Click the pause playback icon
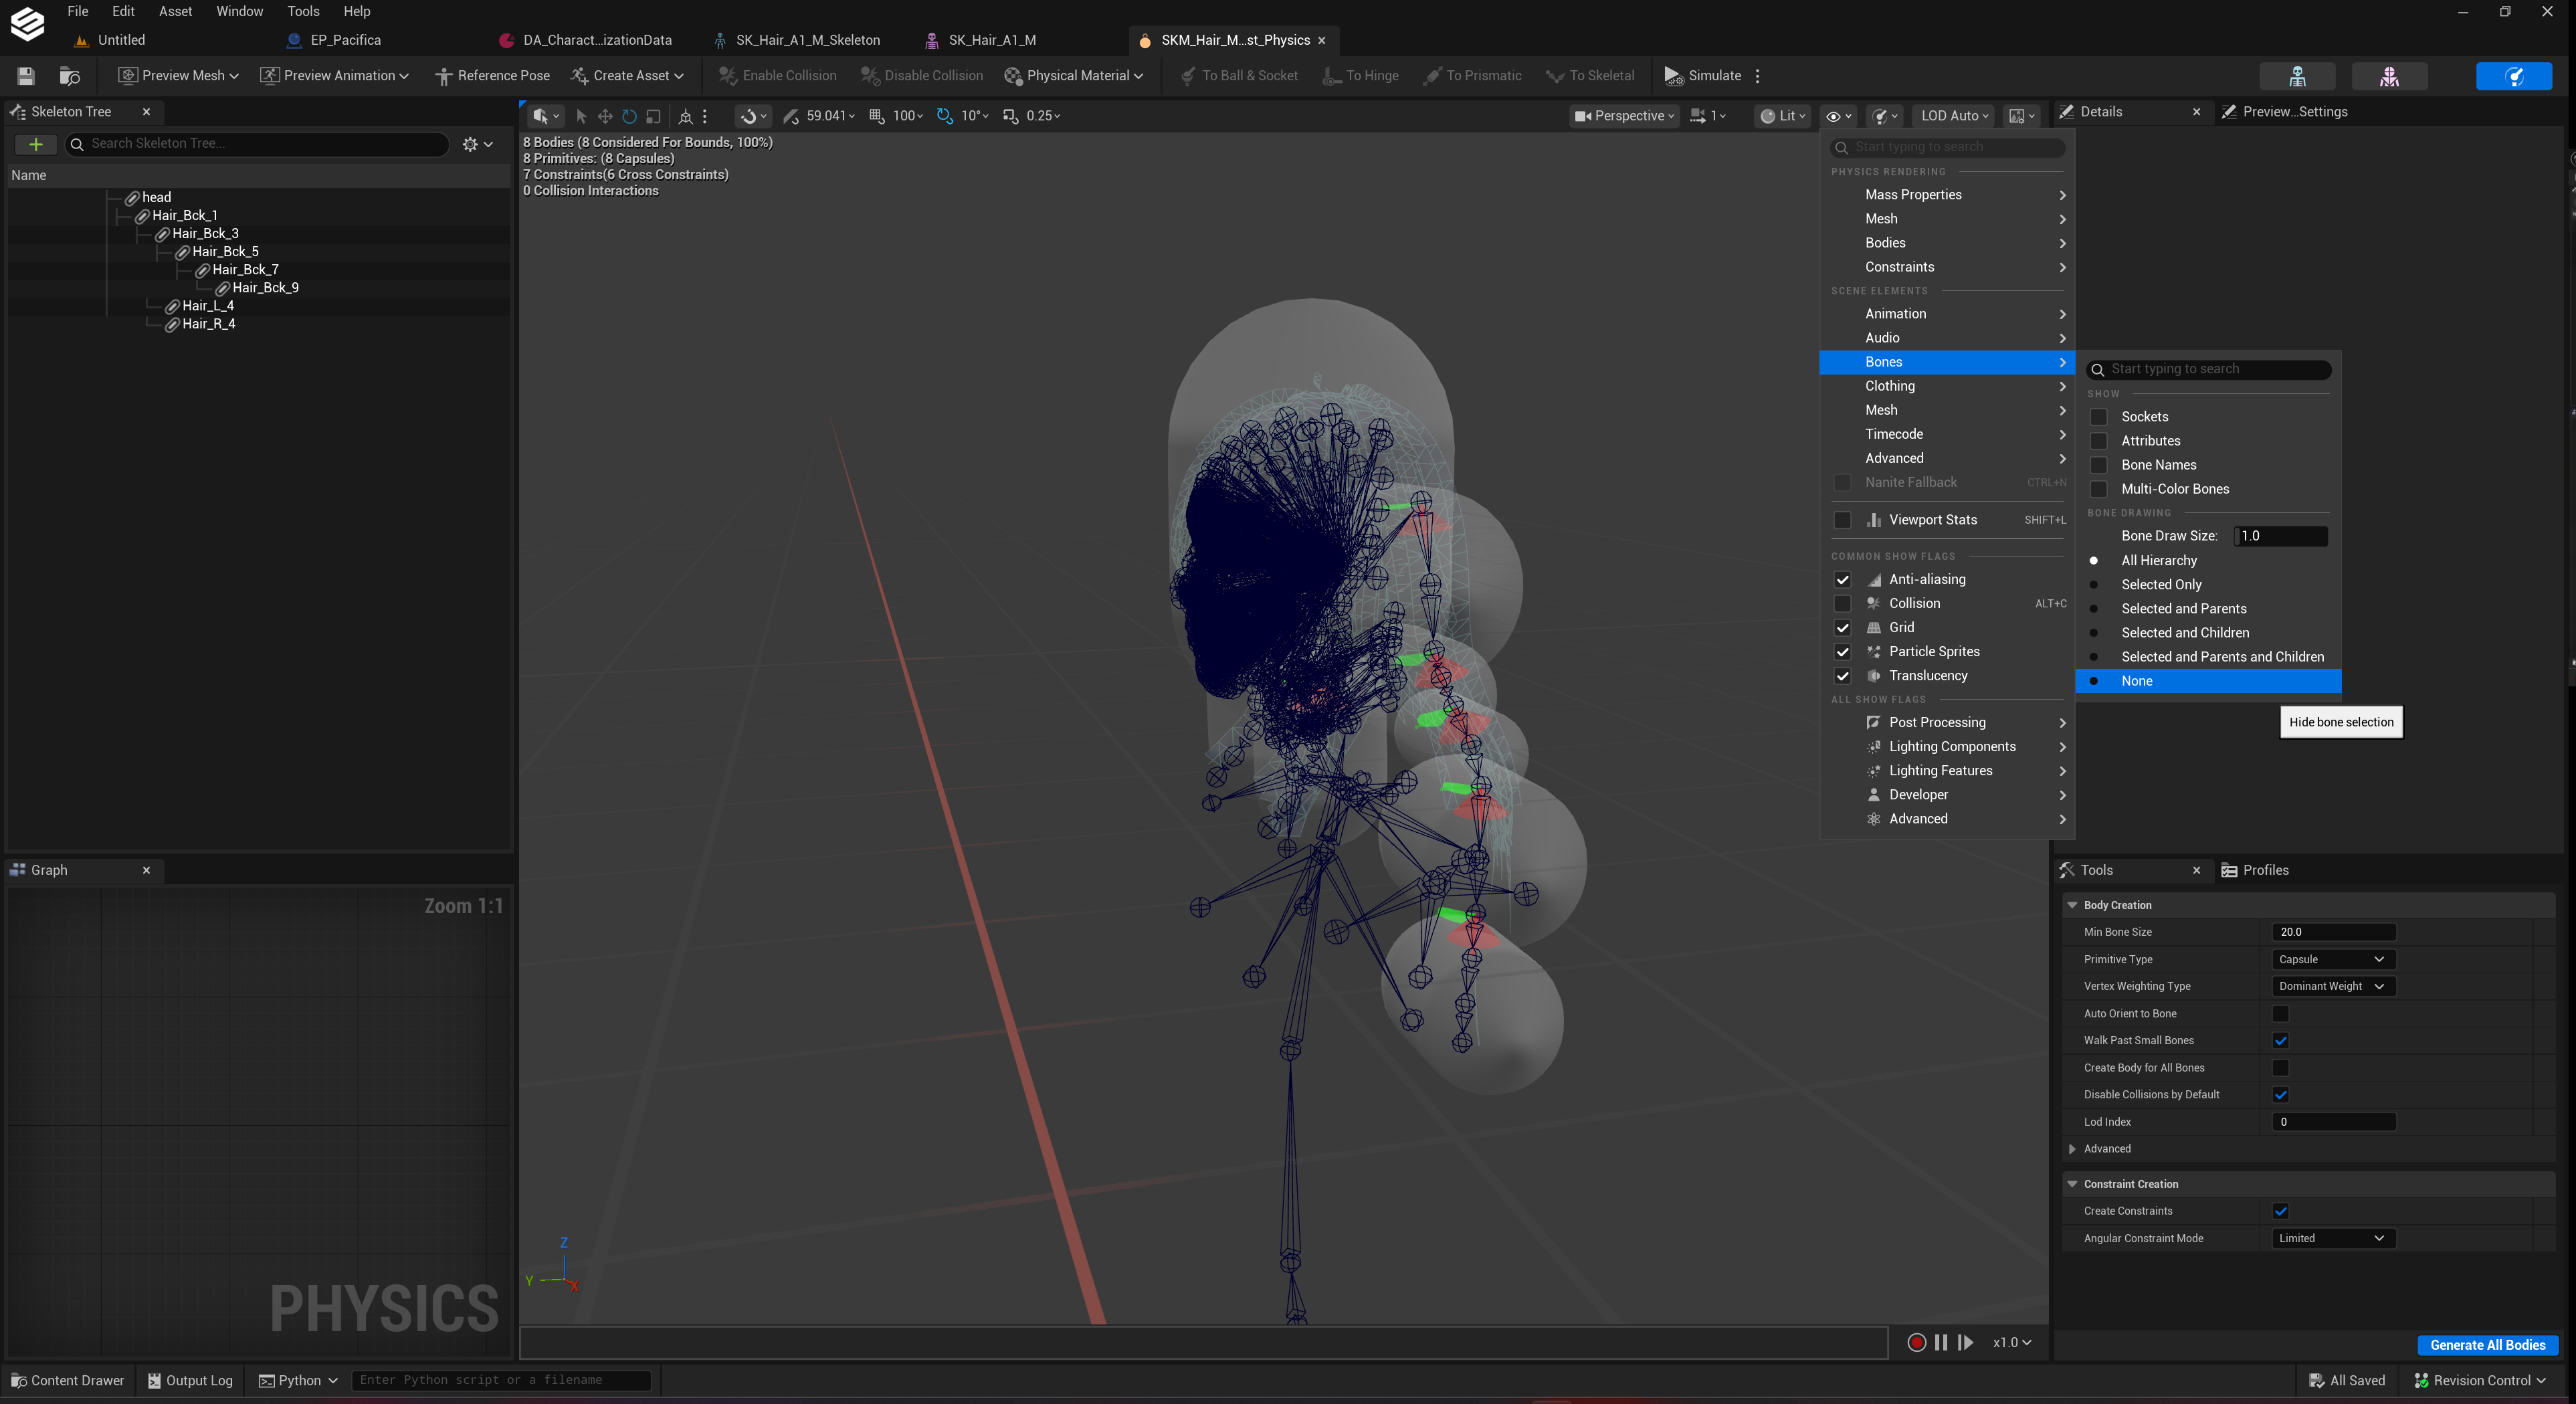2576x1404 pixels. pos(1941,1342)
